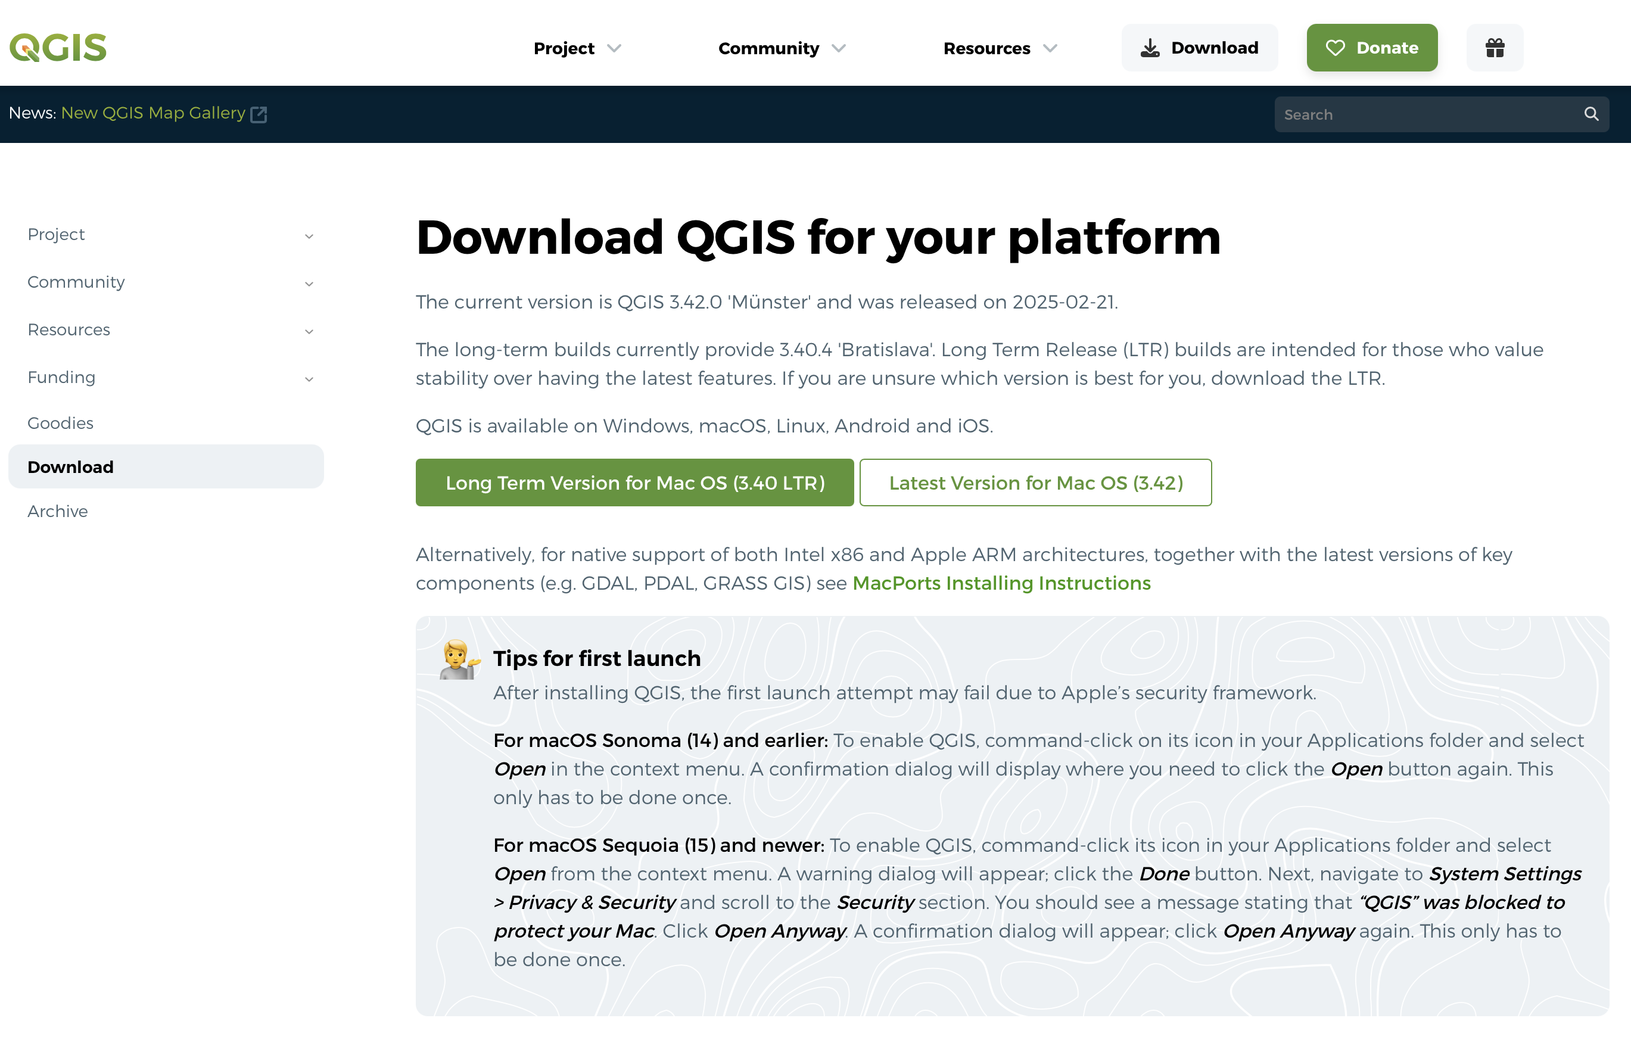The width and height of the screenshot is (1631, 1046).
Task: Click the external link icon beside Map Gallery
Action: point(258,114)
